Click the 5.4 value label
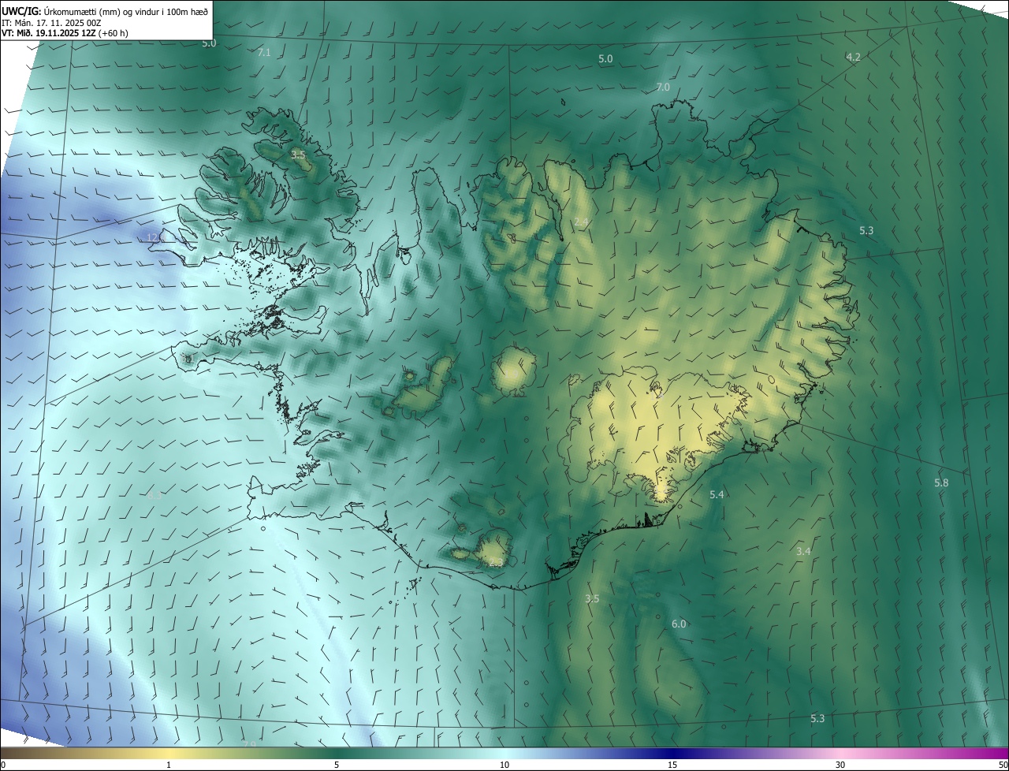The image size is (1009, 771). click(x=717, y=494)
